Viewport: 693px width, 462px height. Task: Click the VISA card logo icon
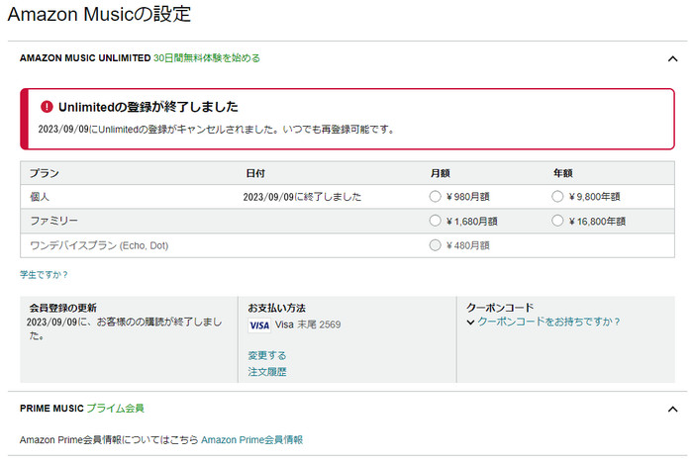click(259, 325)
